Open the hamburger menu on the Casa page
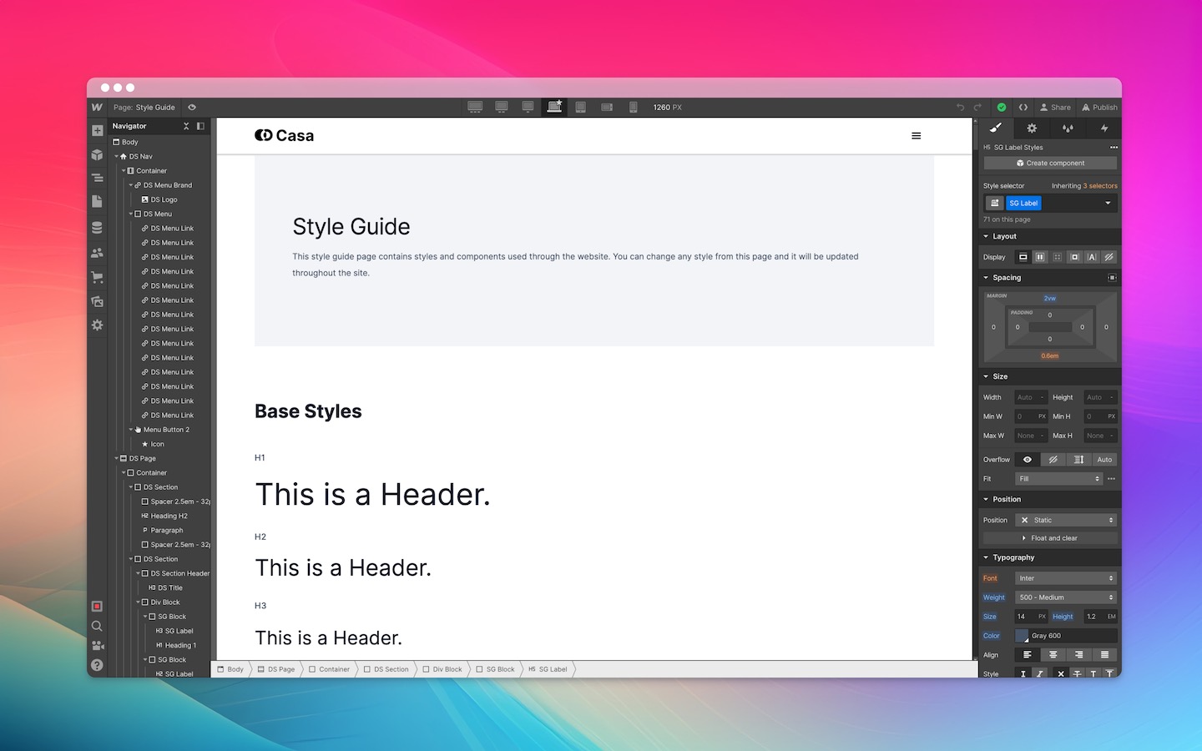This screenshot has height=751, width=1202. pyautogui.click(x=916, y=136)
